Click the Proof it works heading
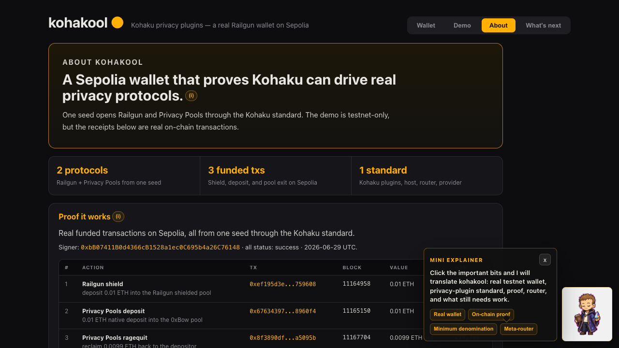The height and width of the screenshot is (348, 619). click(85, 217)
